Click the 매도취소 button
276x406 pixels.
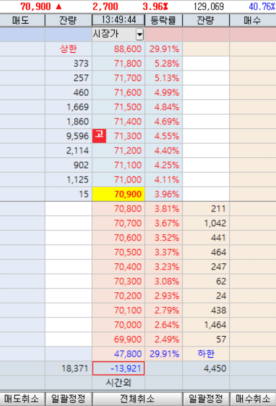[x=22, y=399]
